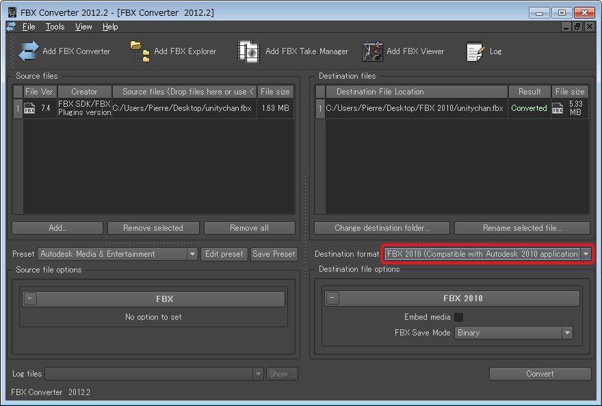Open the Help menu
This screenshot has width=602, height=406.
click(110, 27)
